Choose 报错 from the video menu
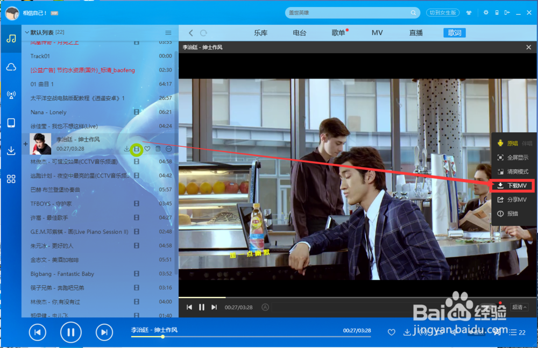The height and width of the screenshot is (348, 538). 508,214
